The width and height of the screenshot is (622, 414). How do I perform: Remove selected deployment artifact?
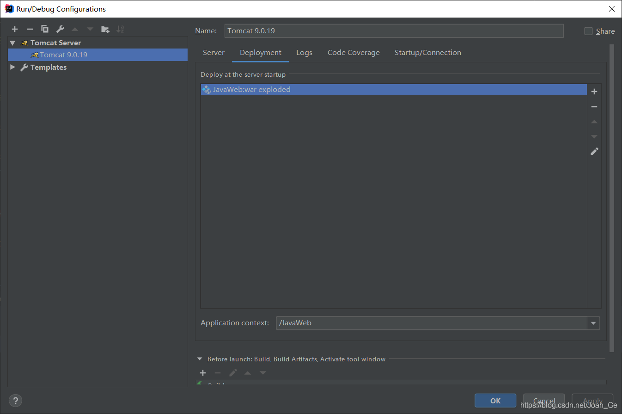(594, 107)
